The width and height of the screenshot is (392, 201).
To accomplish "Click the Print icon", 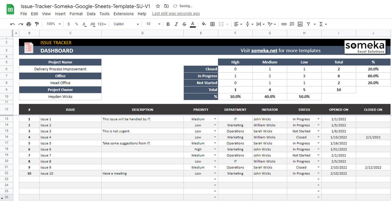I will pos(29,24).
